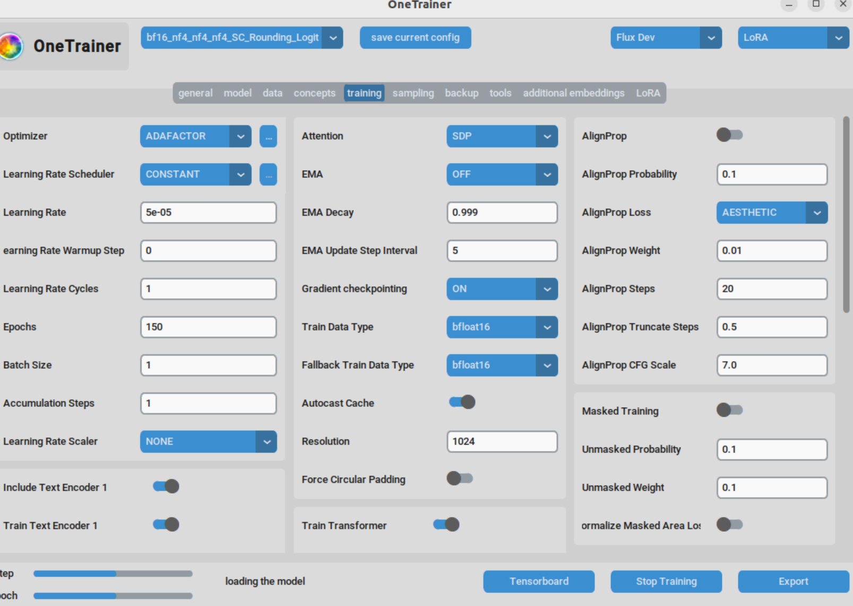Screen dimensions: 853x606
Task: Focus the Unmasked Probability field
Action: 772,450
